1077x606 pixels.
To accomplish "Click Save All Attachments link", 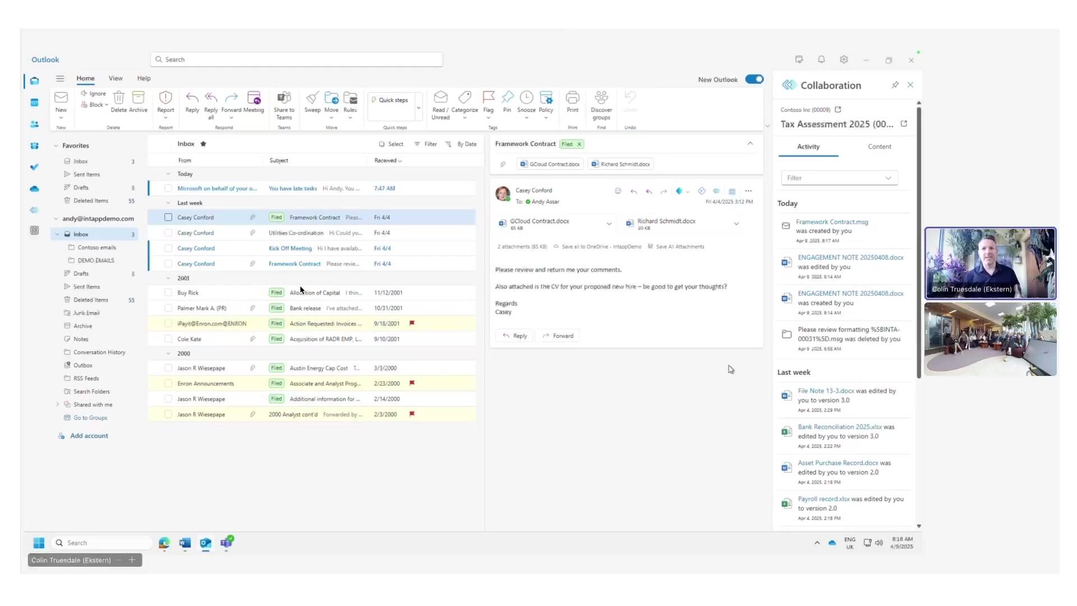I will (x=679, y=246).
